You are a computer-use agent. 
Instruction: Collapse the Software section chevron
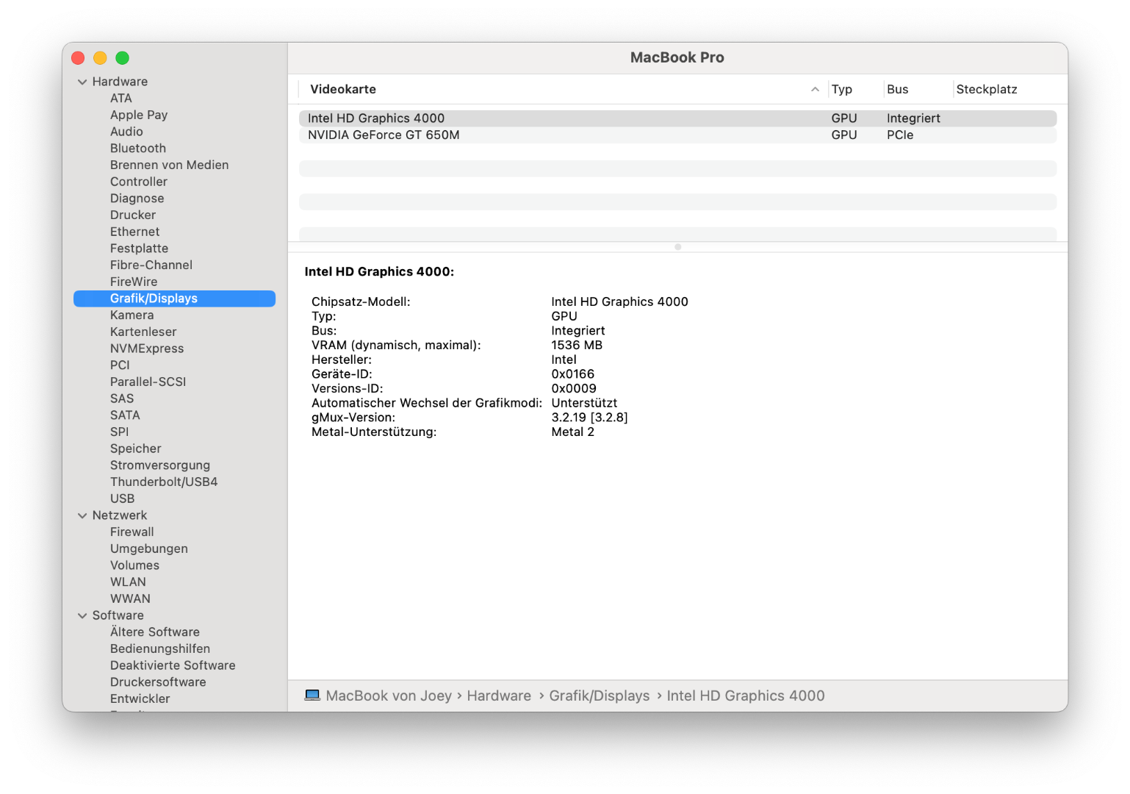pos(82,615)
